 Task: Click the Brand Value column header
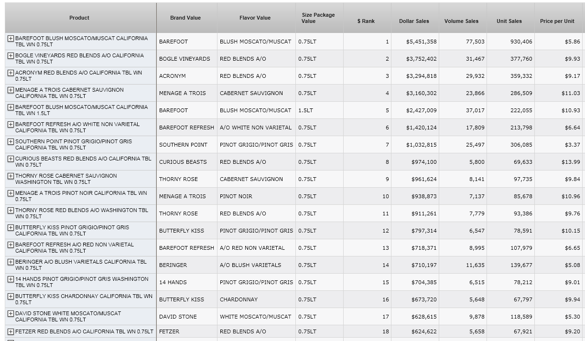pyautogui.click(x=185, y=18)
